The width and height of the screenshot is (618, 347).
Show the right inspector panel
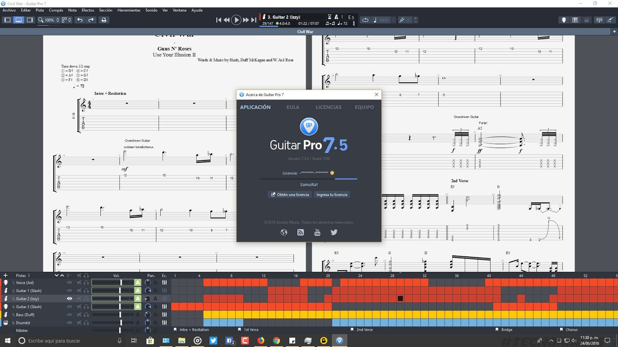pos(30,20)
